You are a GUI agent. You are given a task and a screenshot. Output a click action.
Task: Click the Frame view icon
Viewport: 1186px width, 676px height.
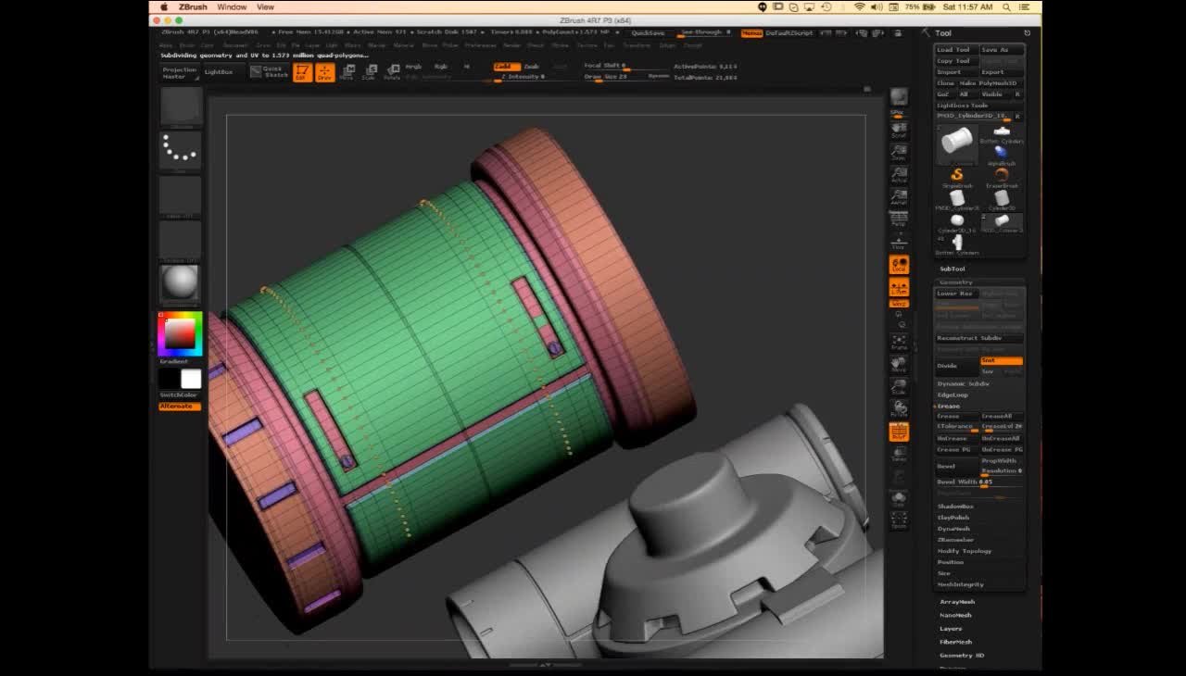pos(899,342)
